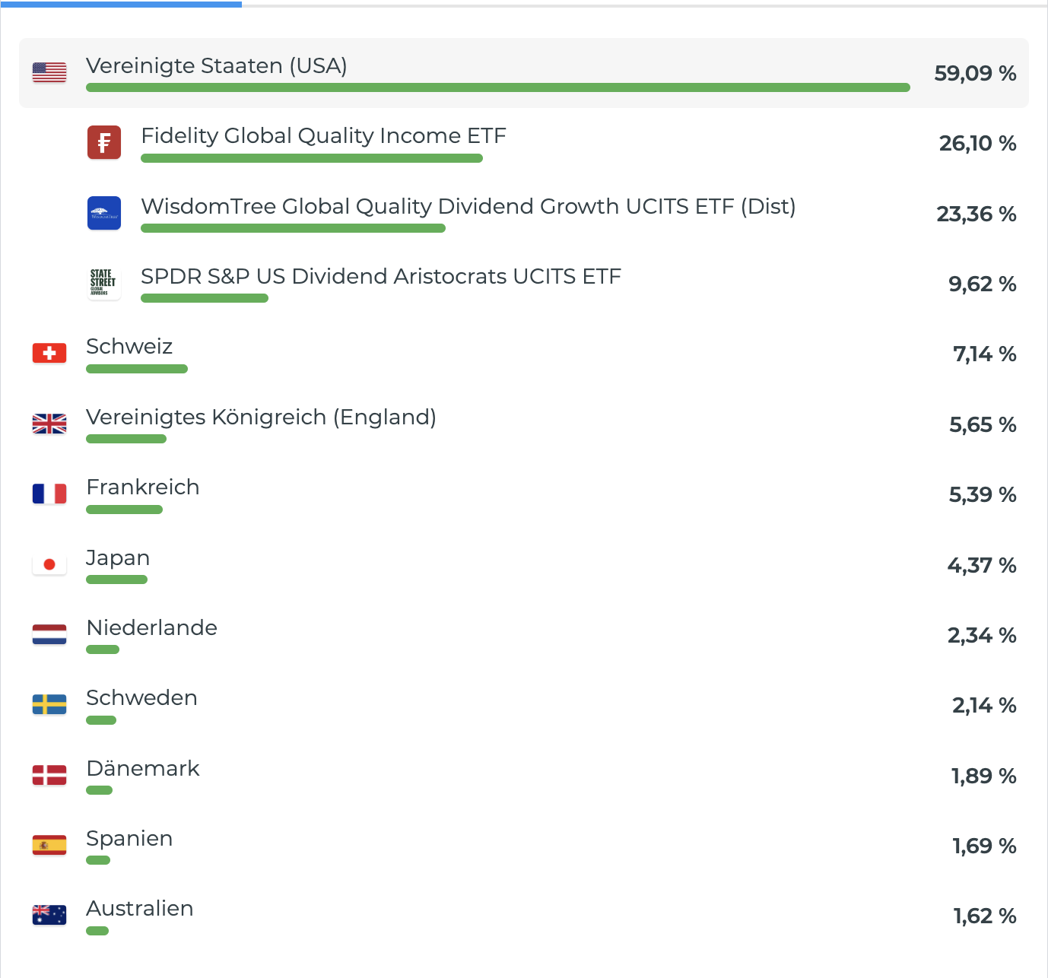Click the United States flag icon
The width and height of the screenshot is (1048, 978).
[x=49, y=72]
